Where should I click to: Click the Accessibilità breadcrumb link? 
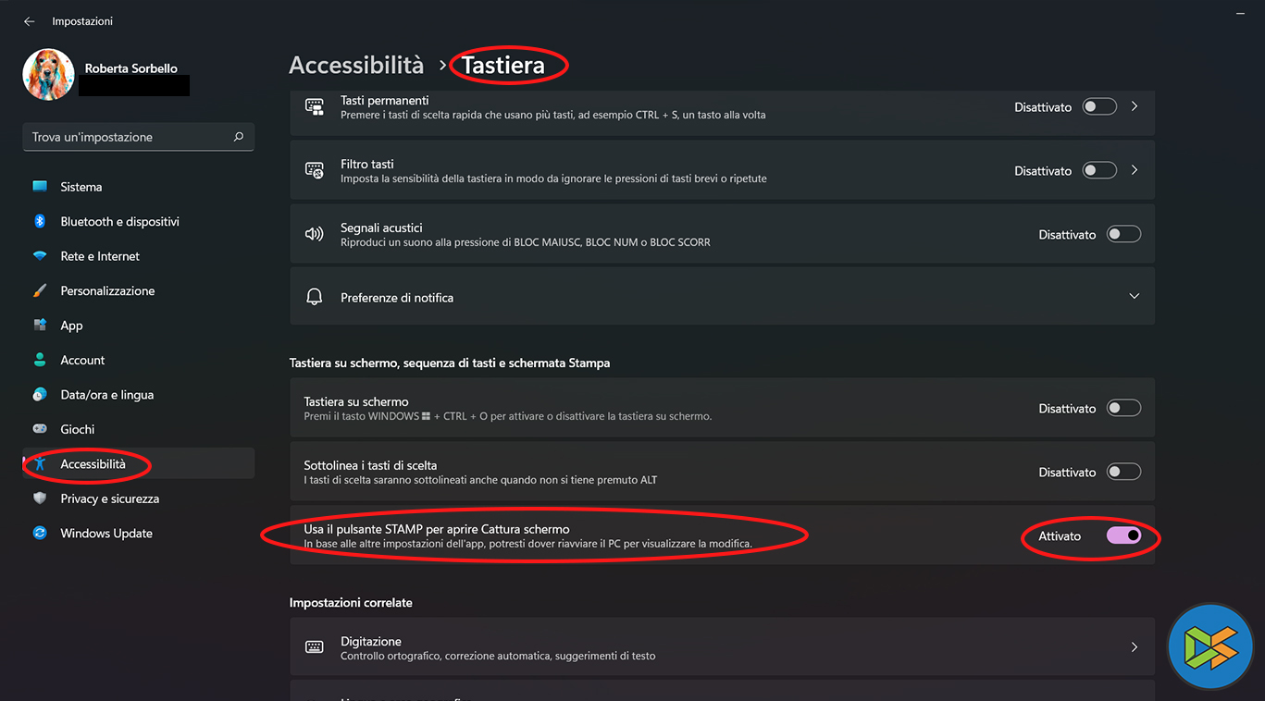coord(356,65)
